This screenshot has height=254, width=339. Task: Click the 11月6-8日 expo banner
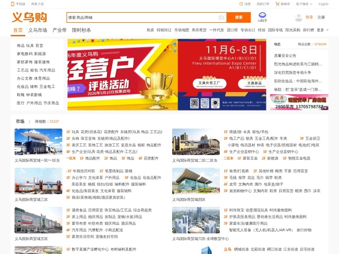(x=222, y=75)
